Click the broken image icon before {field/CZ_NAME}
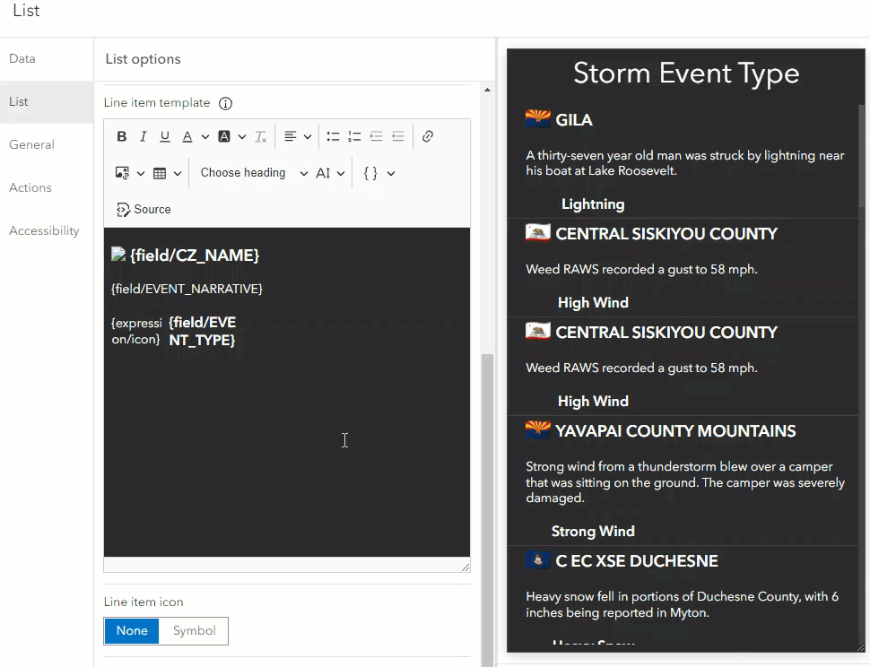870x667 pixels. point(118,254)
